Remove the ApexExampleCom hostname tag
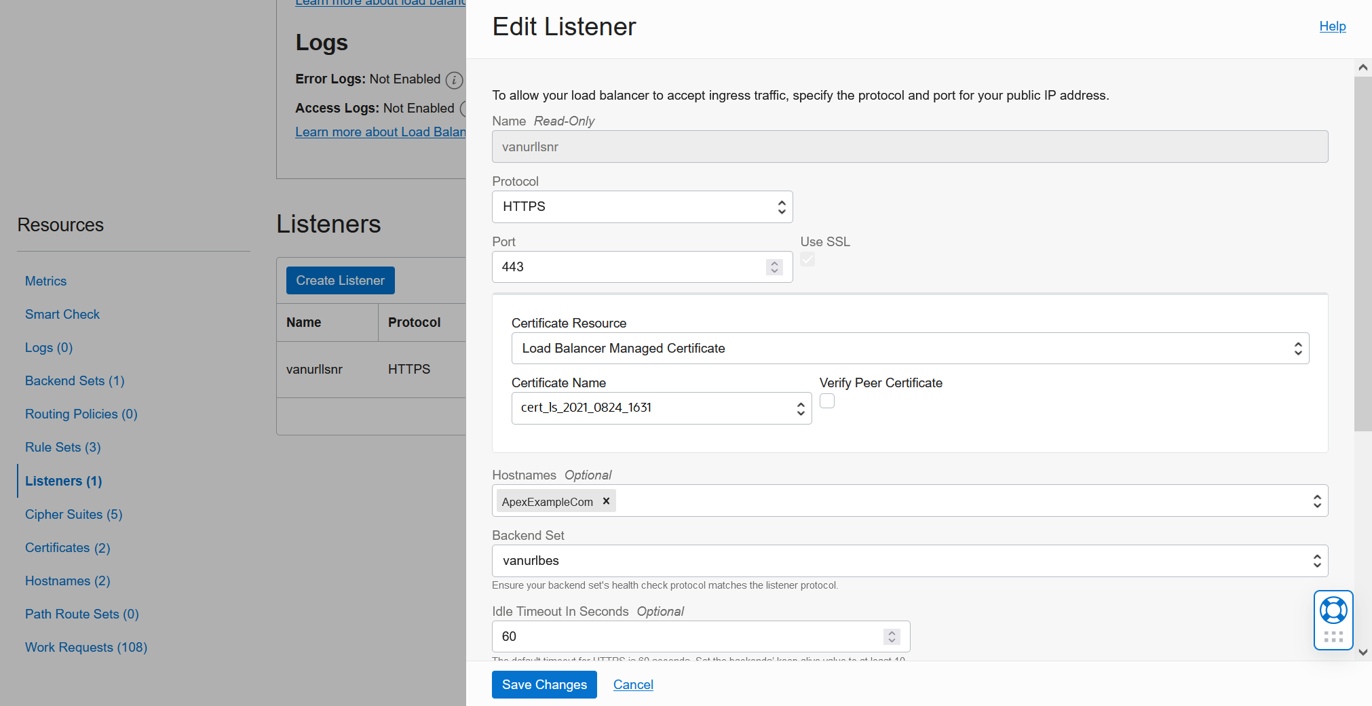Screen dimensions: 1372x706 coord(607,501)
